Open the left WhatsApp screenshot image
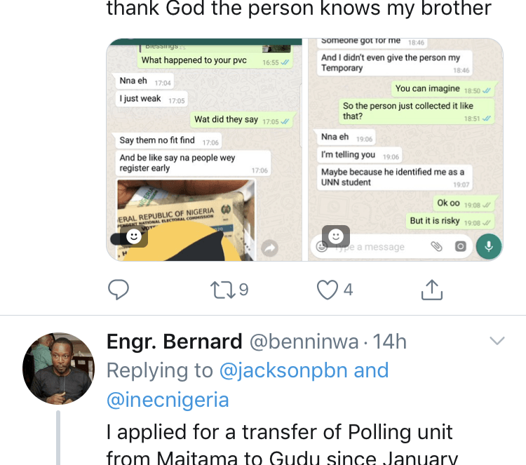 (204, 149)
